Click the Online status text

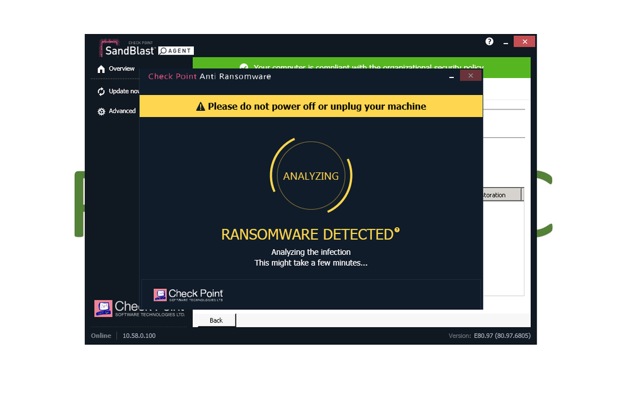(x=101, y=335)
